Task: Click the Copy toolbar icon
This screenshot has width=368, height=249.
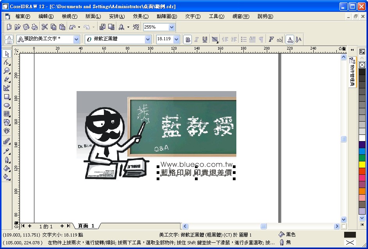Action: [x=54, y=27]
